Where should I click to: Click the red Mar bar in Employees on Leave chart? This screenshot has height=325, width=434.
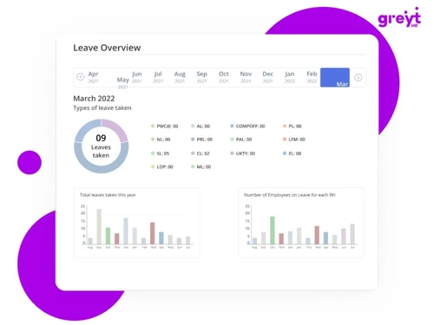pos(317,235)
